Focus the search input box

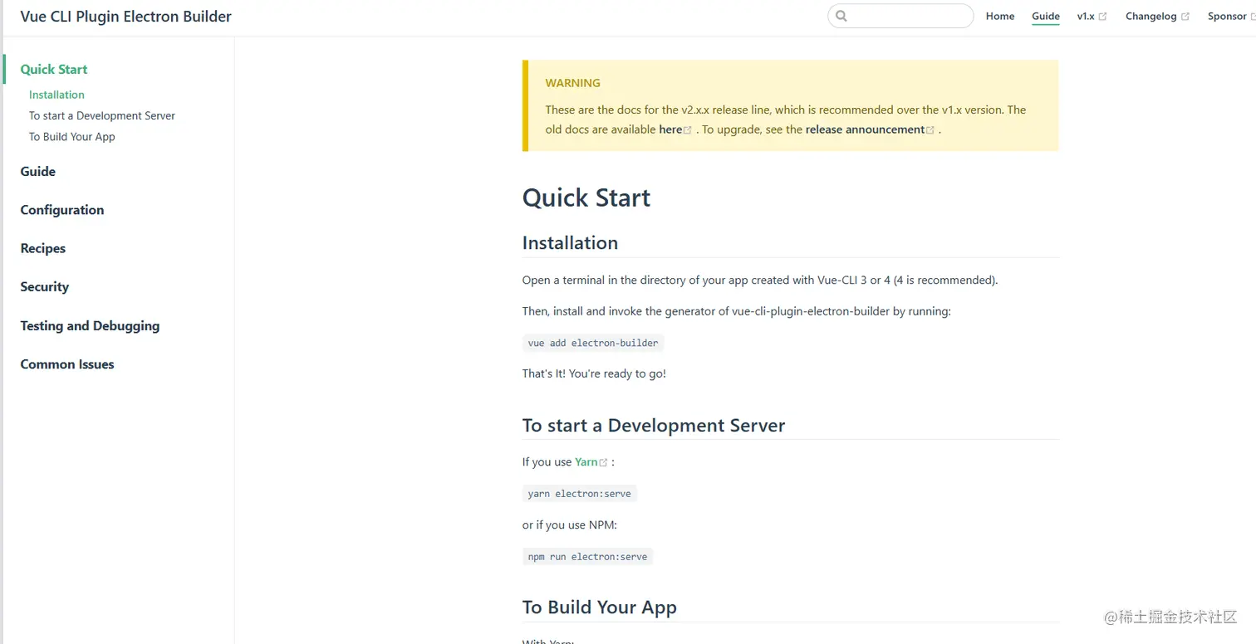tap(900, 16)
